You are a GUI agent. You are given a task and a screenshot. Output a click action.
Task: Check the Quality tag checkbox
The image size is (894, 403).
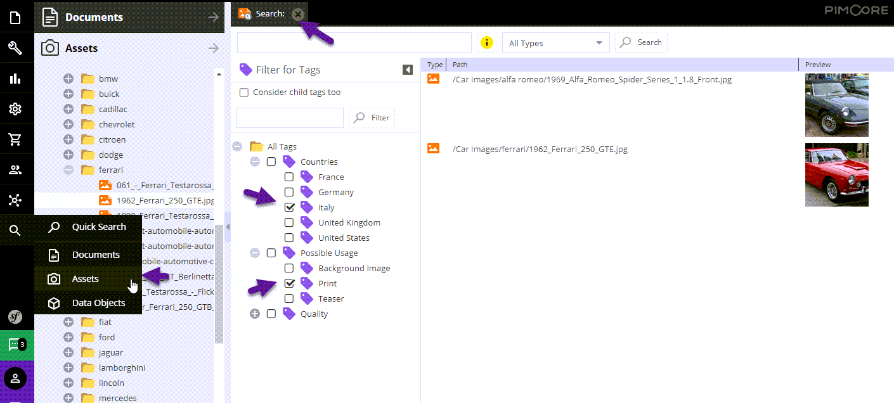(x=271, y=314)
